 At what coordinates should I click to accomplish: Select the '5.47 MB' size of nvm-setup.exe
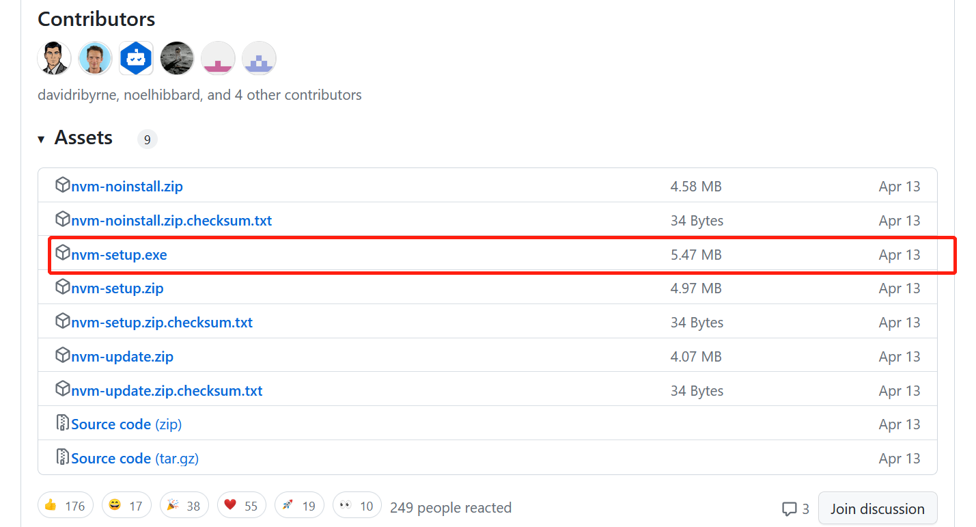(x=696, y=255)
